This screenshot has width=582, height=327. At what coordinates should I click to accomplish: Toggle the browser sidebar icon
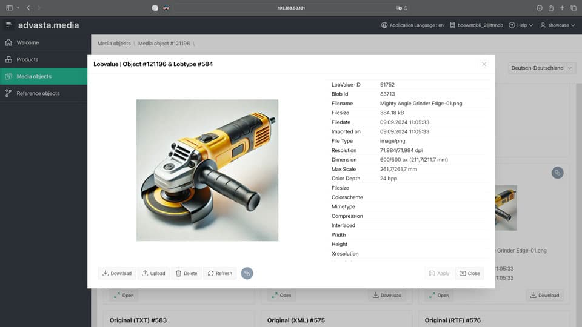[9, 8]
